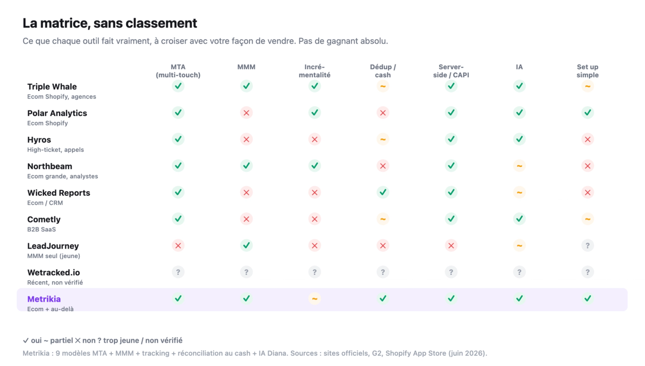Click Polar Analytics' MMM red cross
Image resolution: width=645 pixels, height=366 pixels.
point(246,113)
